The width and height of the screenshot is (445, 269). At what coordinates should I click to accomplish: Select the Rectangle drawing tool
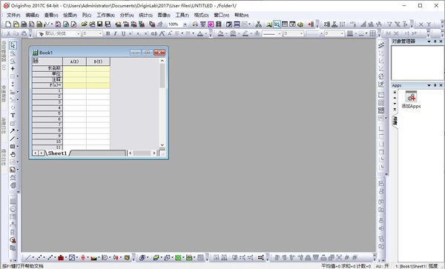[13, 147]
